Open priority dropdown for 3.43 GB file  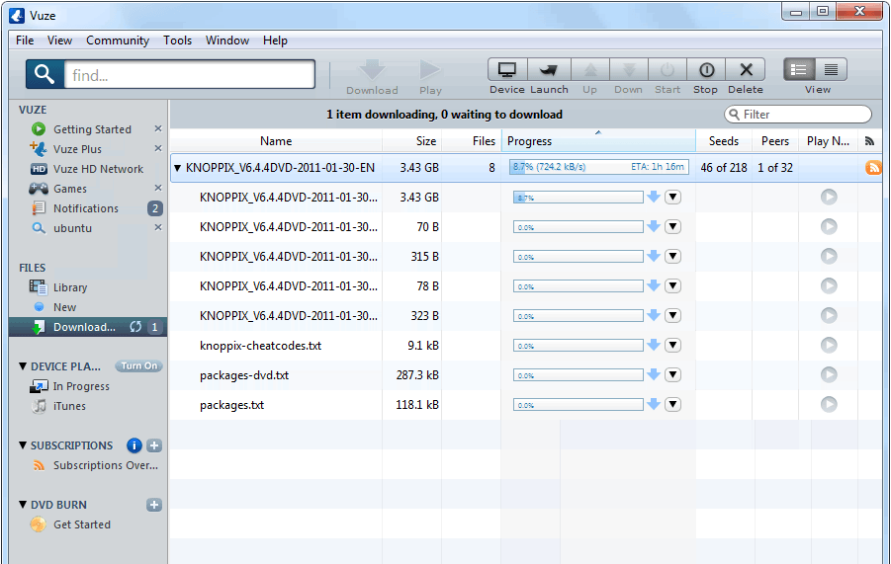(x=672, y=197)
